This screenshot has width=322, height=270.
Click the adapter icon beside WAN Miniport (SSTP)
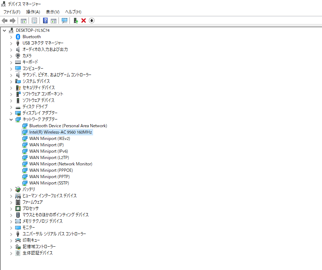pos(25,183)
